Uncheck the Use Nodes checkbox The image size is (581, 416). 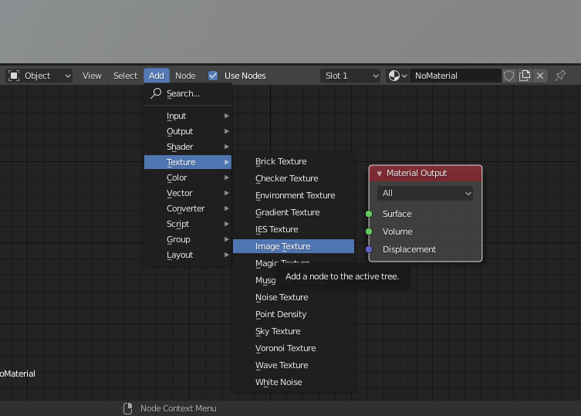click(x=213, y=76)
